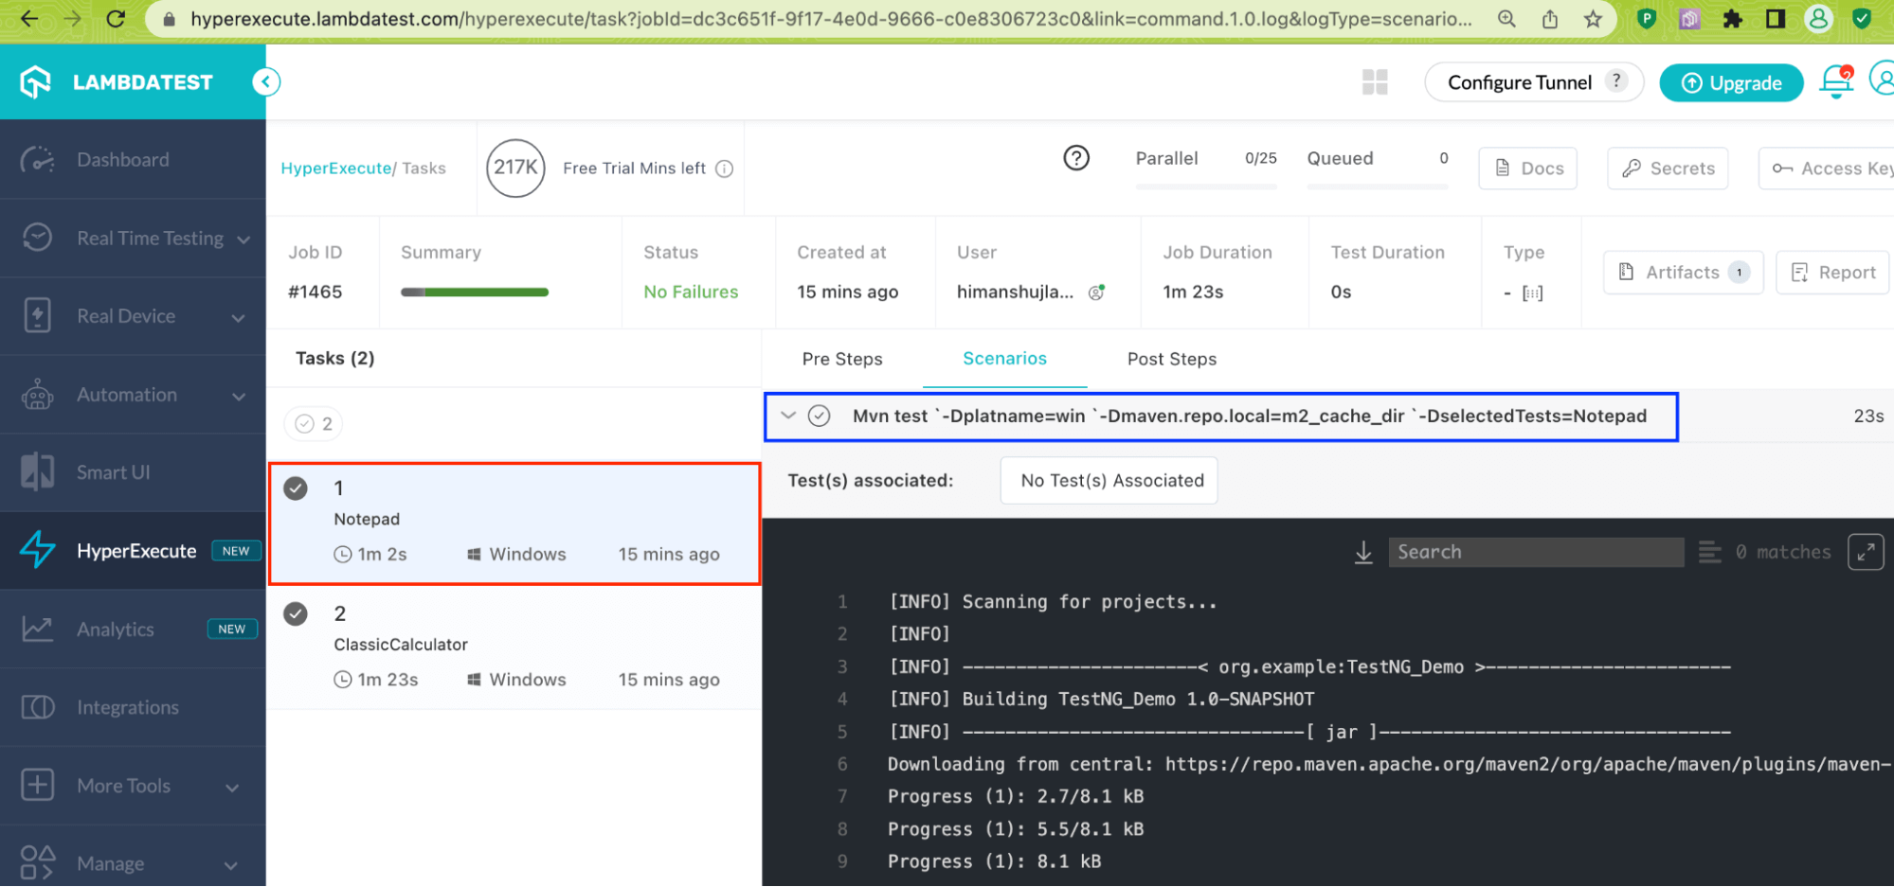Expand Real Time Testing menu
Image resolution: width=1894 pixels, height=887 pixels.
click(x=244, y=239)
